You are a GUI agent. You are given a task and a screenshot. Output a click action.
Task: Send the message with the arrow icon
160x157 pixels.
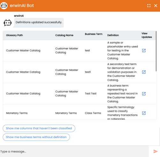click(156, 151)
